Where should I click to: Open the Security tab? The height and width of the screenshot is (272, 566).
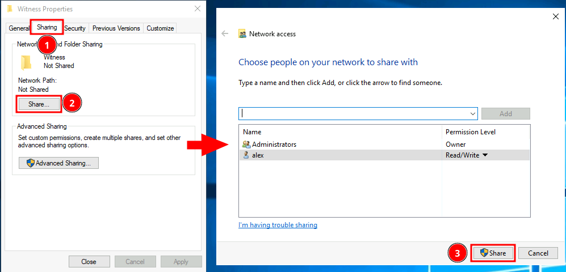[75, 28]
